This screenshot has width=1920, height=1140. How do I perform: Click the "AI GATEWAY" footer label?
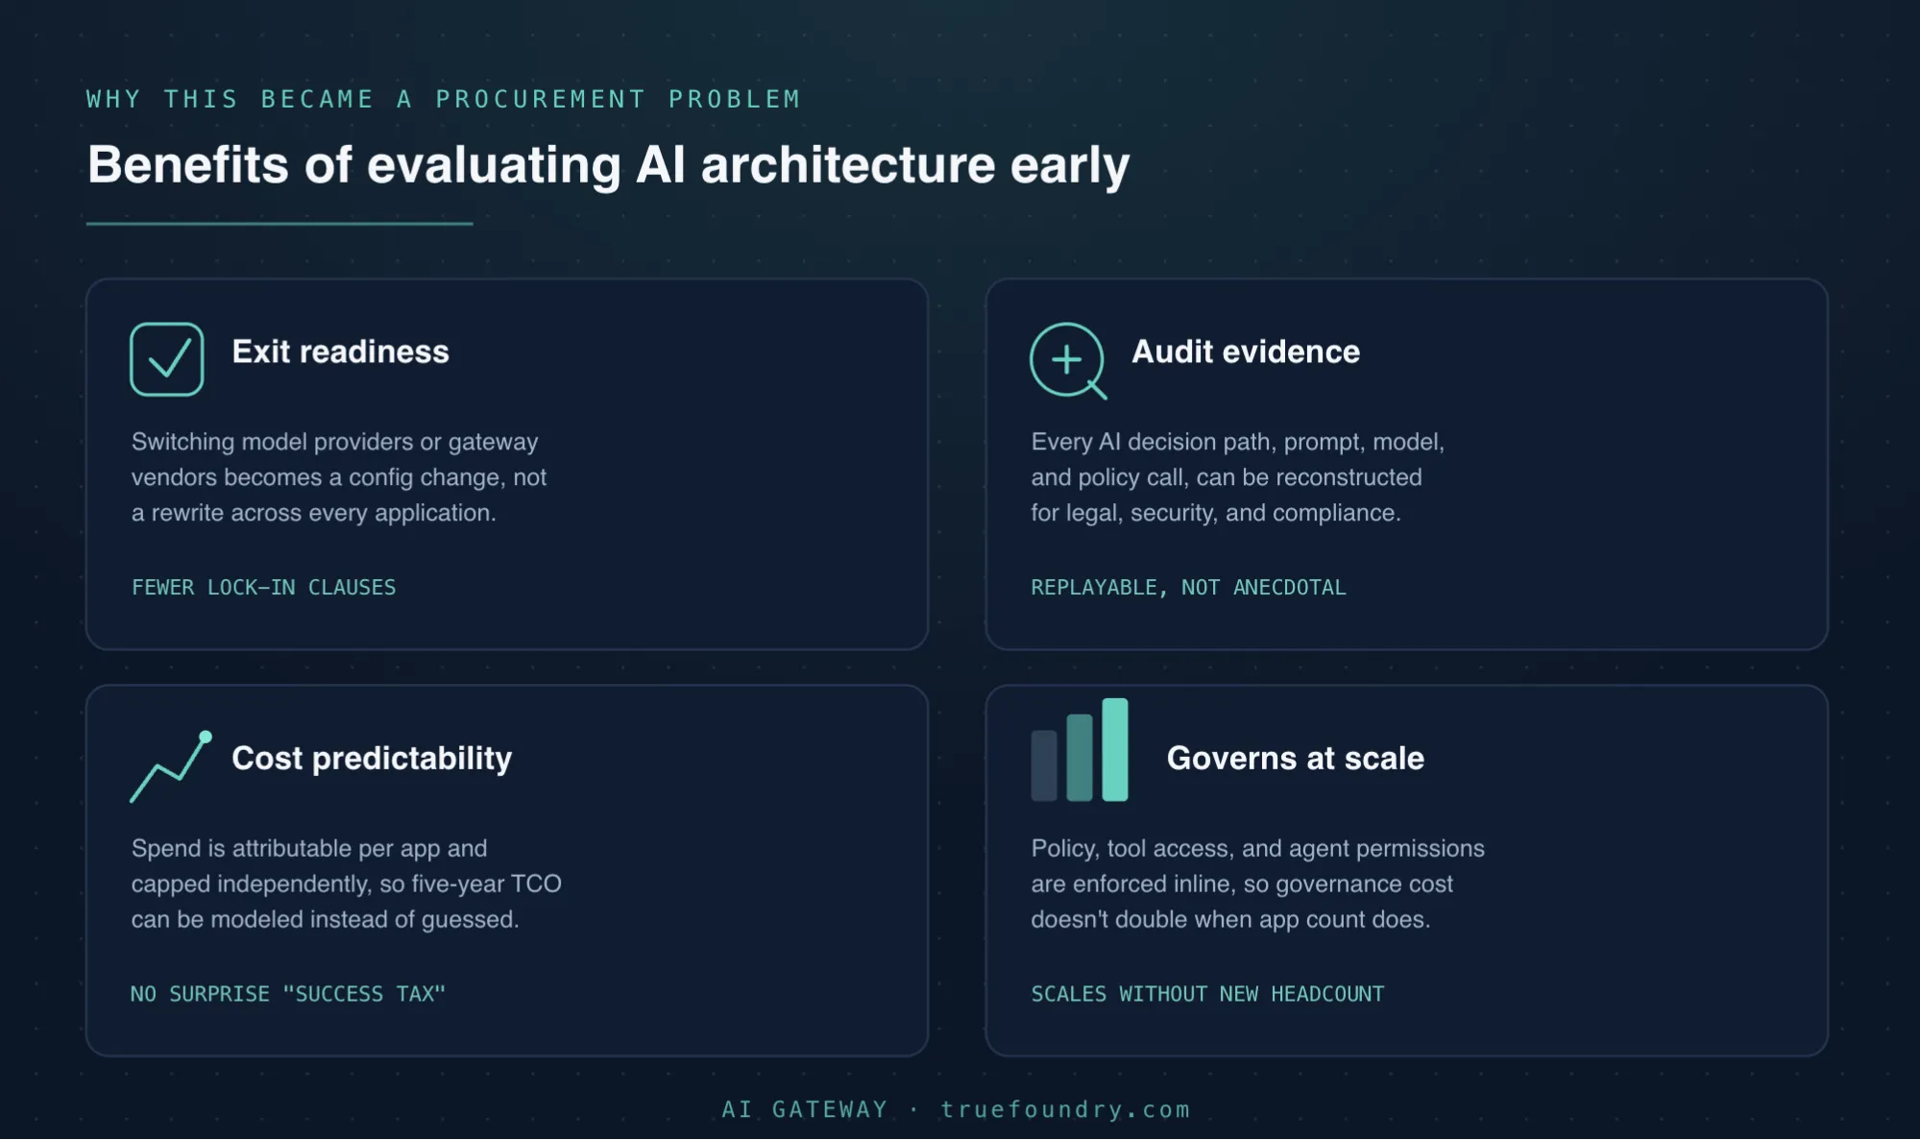tap(805, 1109)
